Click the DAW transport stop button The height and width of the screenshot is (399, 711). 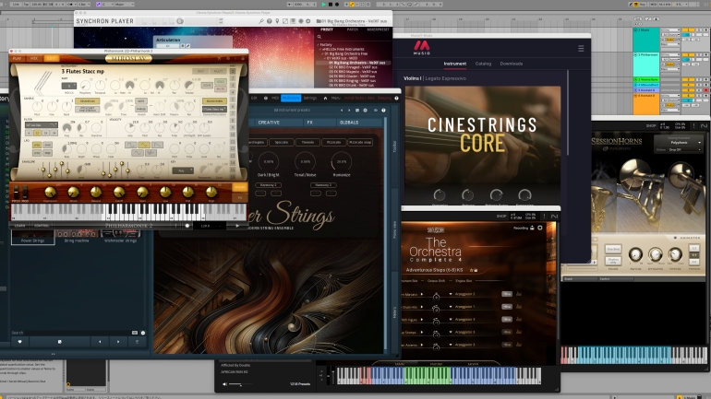click(x=331, y=4)
